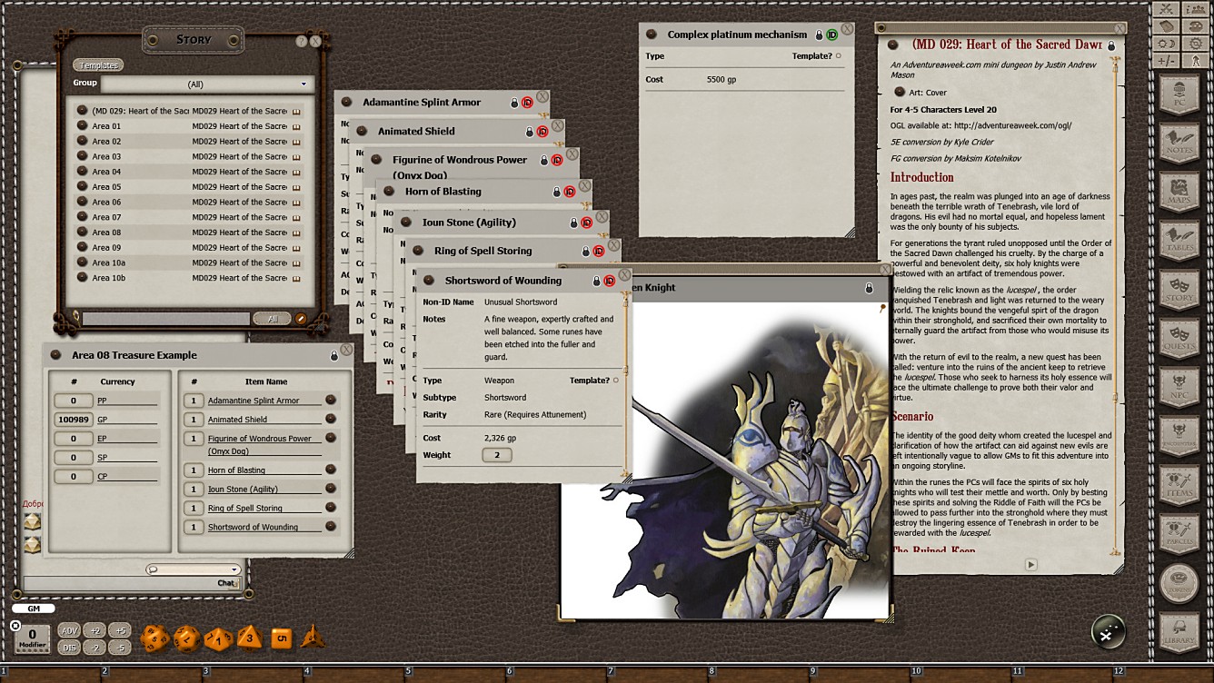Select the GM identity tab above the modifier box
This screenshot has height=683, width=1214.
33,609
